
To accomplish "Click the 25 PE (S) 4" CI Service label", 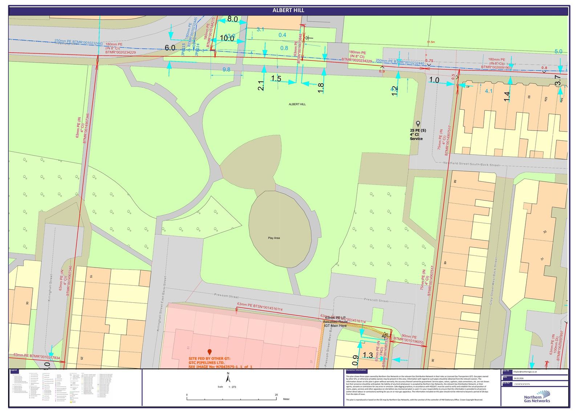I will [x=418, y=134].
